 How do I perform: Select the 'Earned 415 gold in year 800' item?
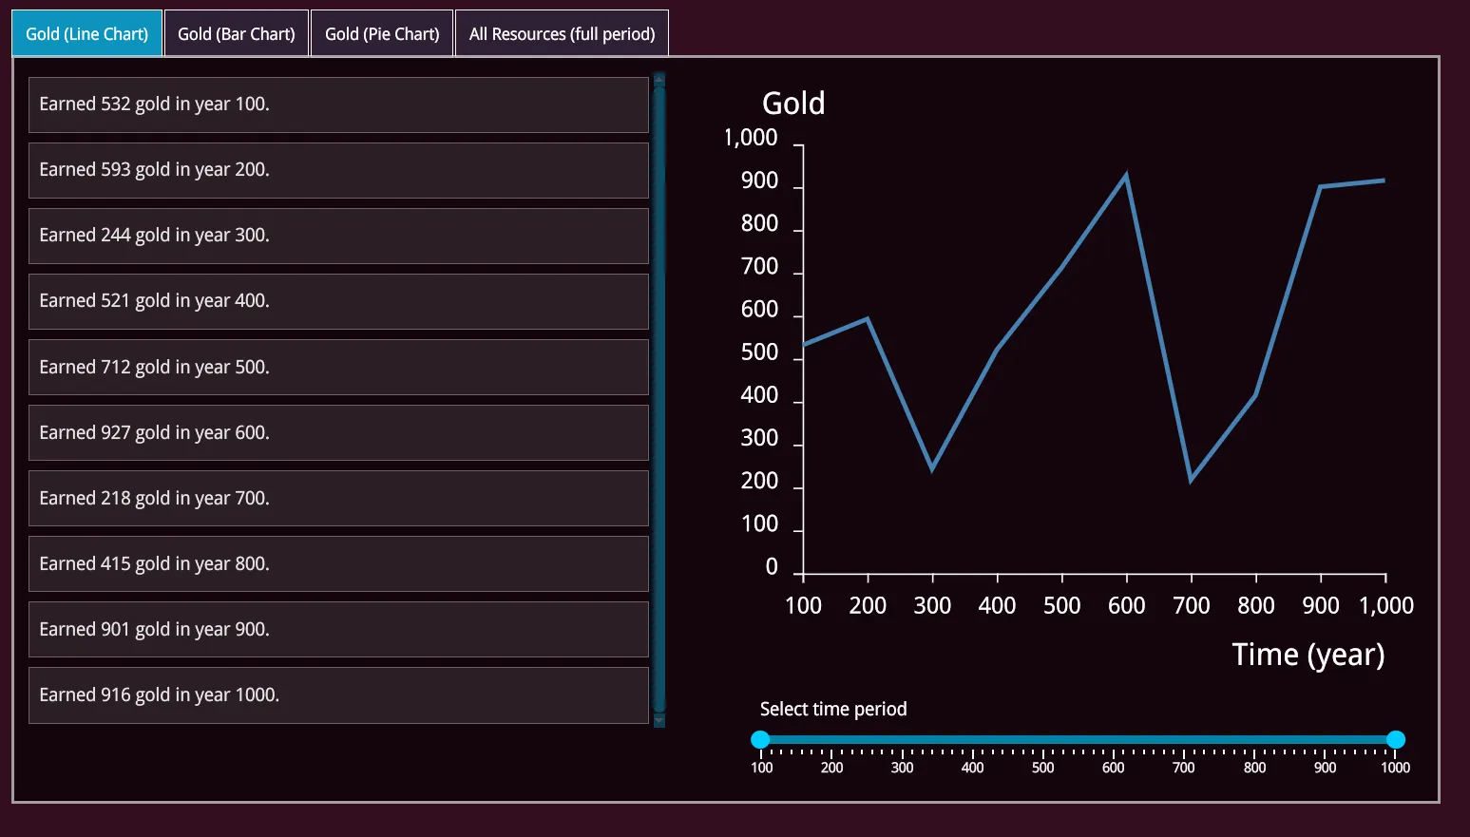338,563
